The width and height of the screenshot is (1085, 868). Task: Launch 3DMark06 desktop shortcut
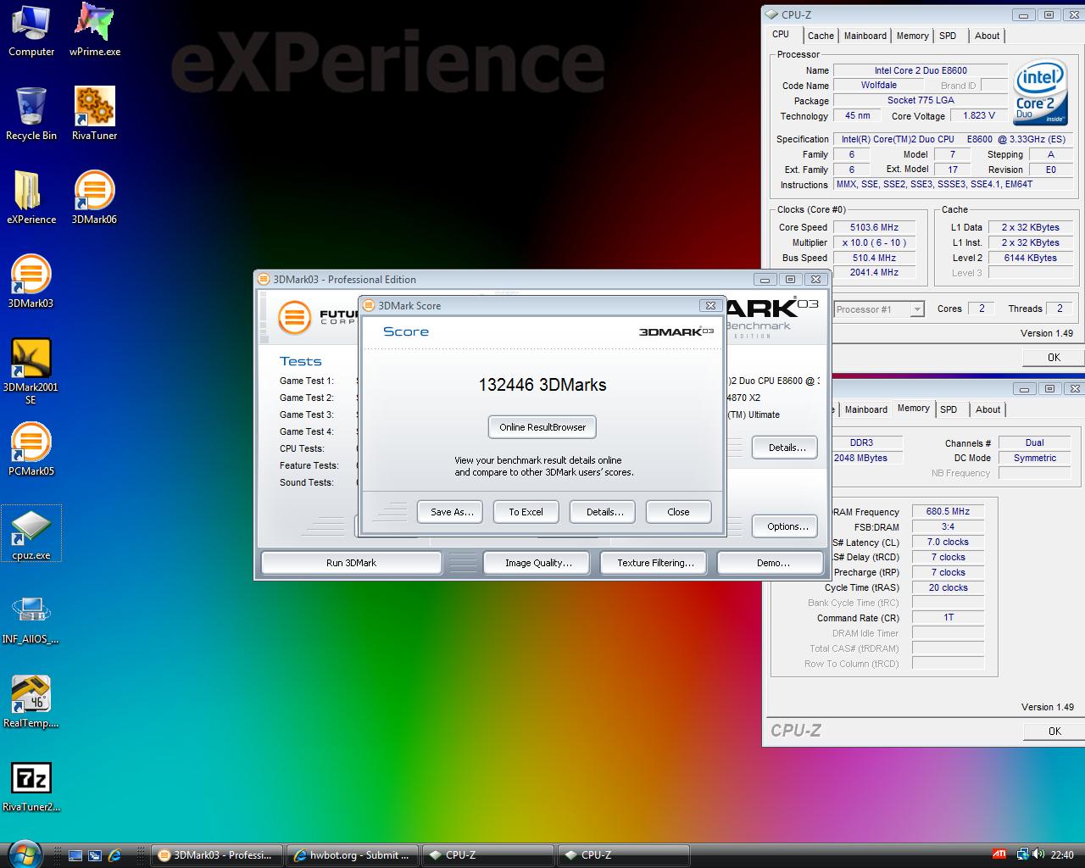94,198
